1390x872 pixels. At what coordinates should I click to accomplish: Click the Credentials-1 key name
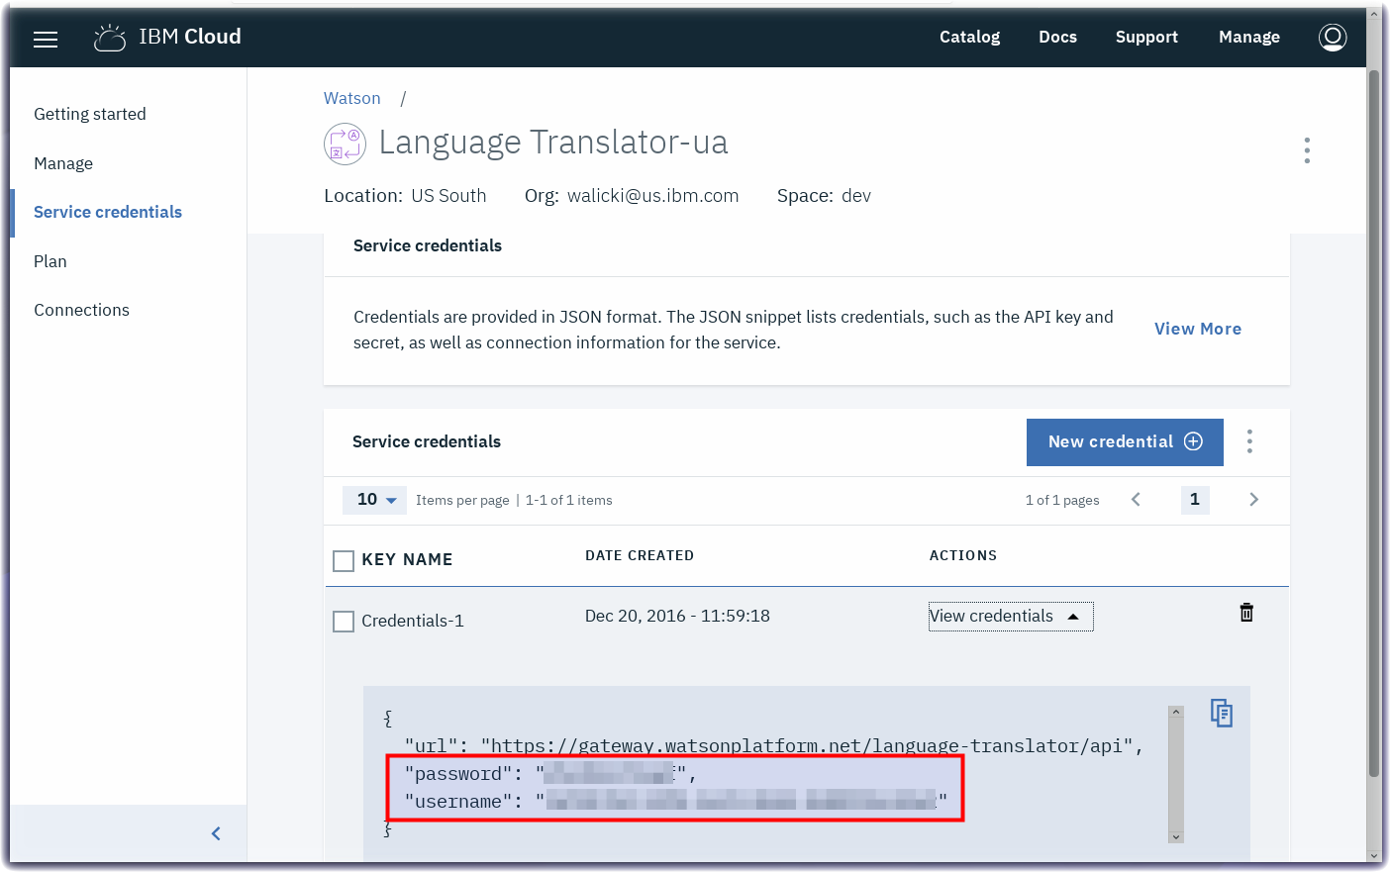413,621
